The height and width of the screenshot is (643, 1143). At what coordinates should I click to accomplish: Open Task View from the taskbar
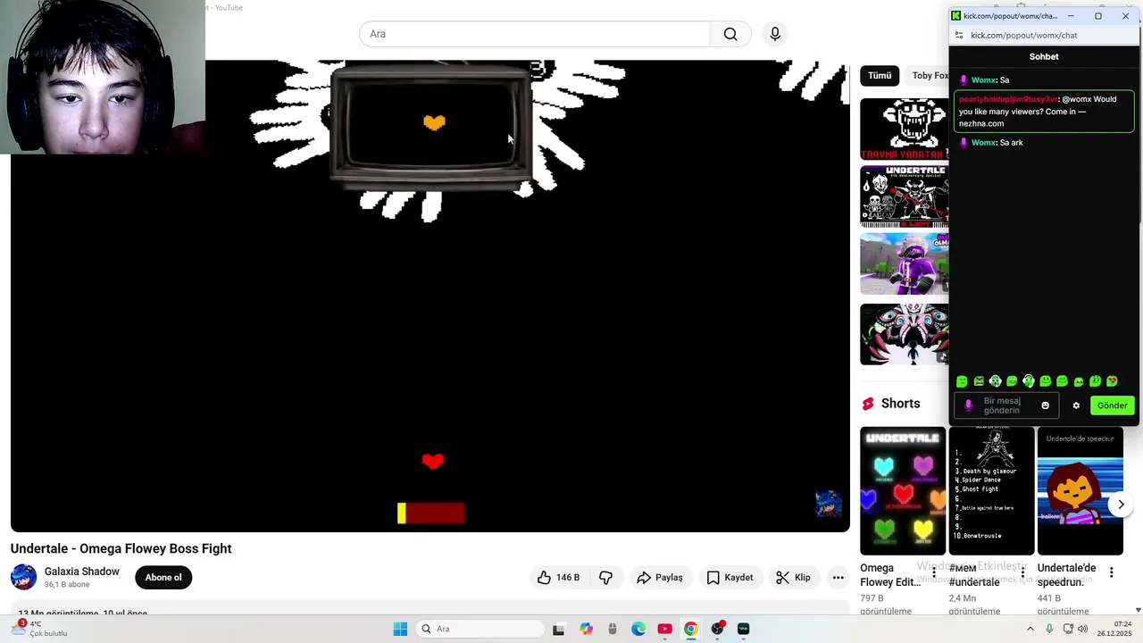click(x=558, y=629)
